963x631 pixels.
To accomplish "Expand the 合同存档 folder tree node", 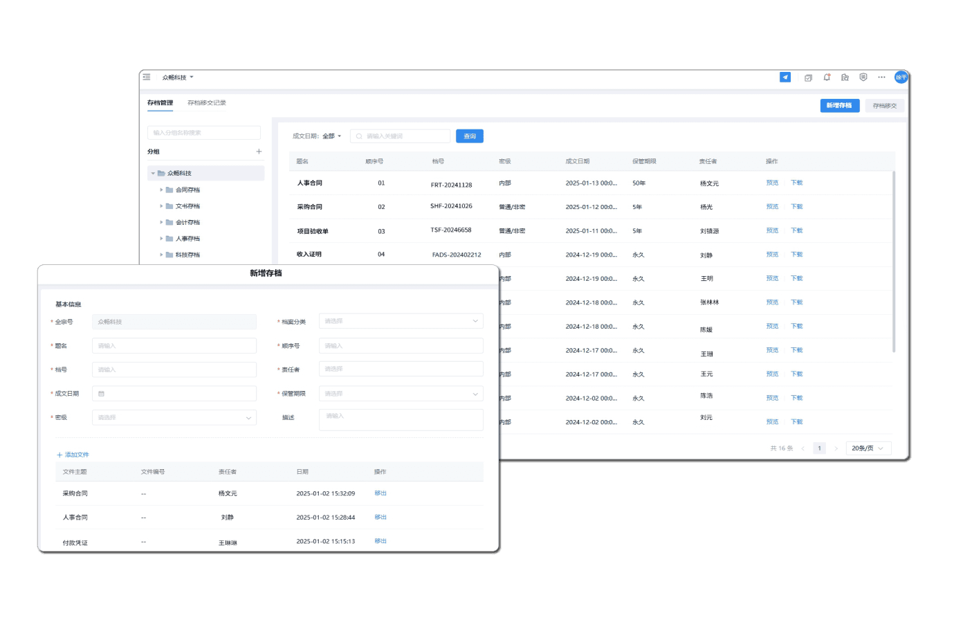I will (x=161, y=190).
